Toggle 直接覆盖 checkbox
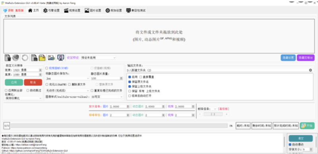 141,77
